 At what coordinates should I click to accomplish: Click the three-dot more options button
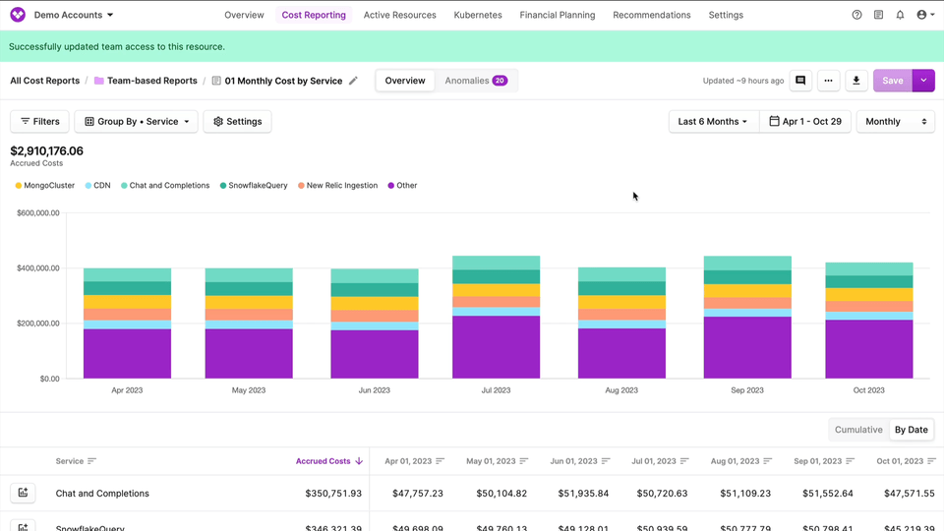tap(829, 81)
